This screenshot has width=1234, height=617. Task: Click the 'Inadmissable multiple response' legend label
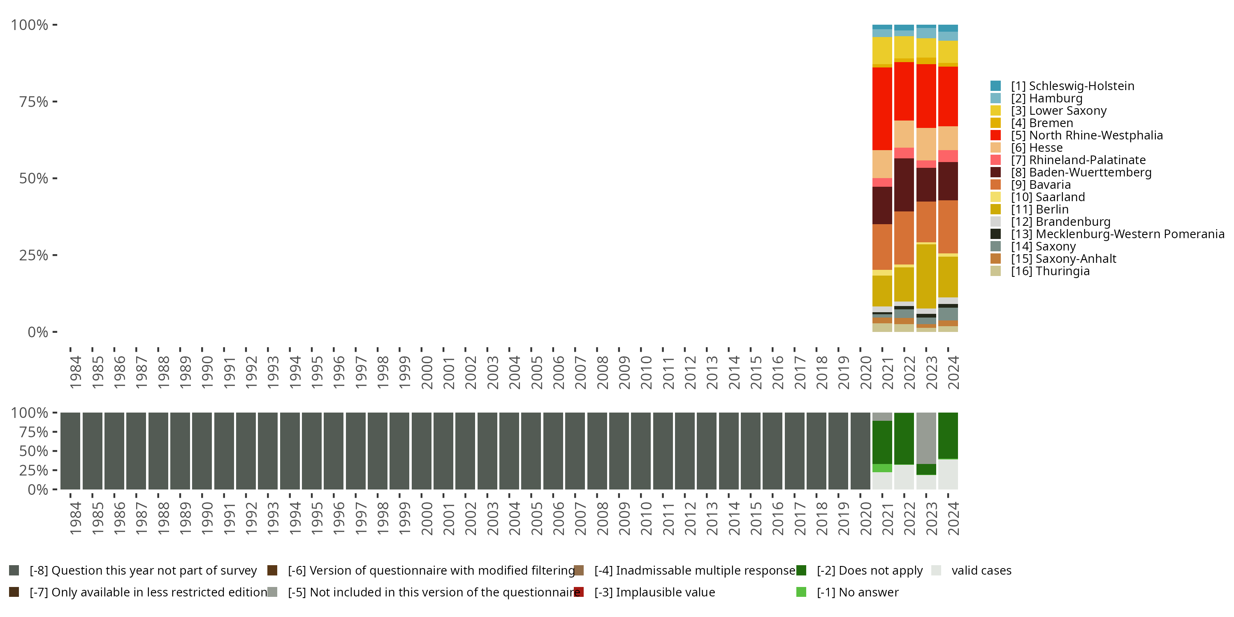coord(695,571)
